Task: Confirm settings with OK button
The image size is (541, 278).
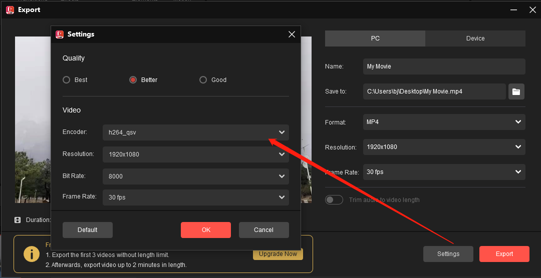Action: coord(206,230)
